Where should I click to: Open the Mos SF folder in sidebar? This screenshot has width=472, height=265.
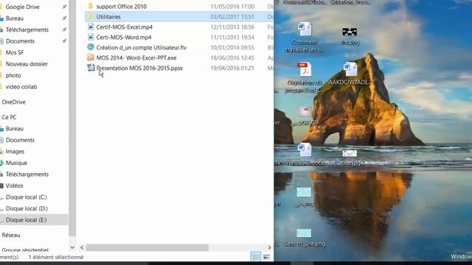pyautogui.click(x=15, y=52)
